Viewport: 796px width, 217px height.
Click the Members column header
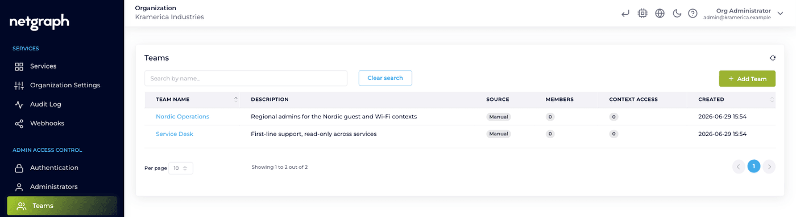[559, 100]
